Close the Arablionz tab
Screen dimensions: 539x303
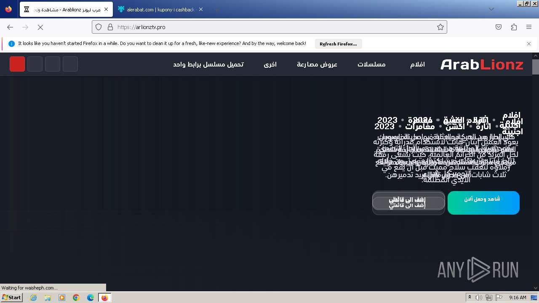coord(106,9)
